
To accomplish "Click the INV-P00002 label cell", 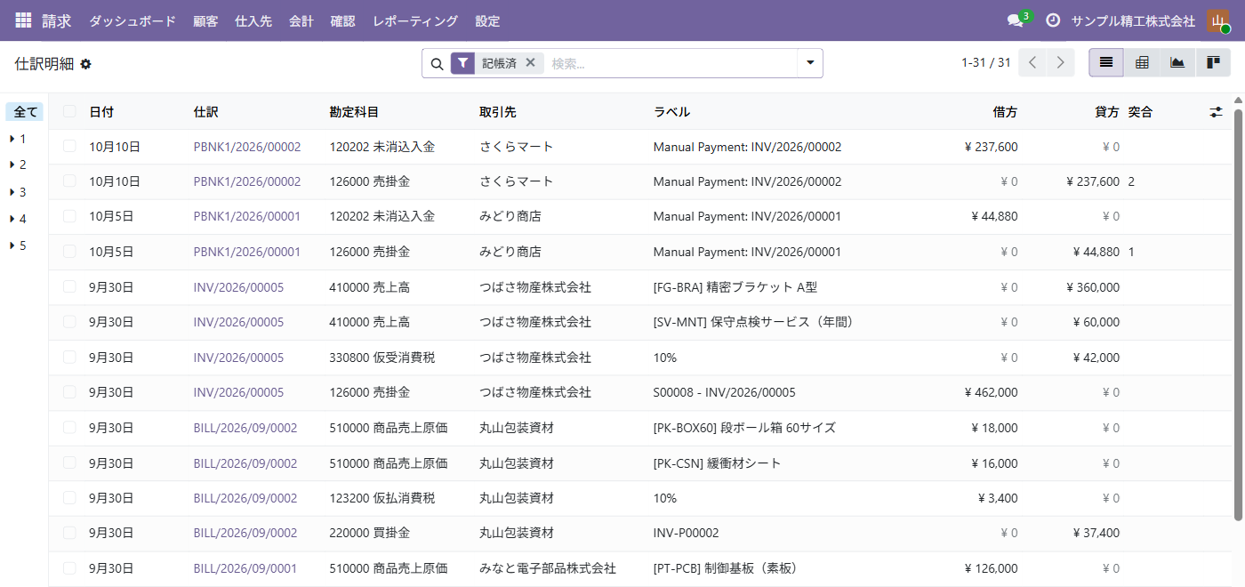I will coord(686,533).
